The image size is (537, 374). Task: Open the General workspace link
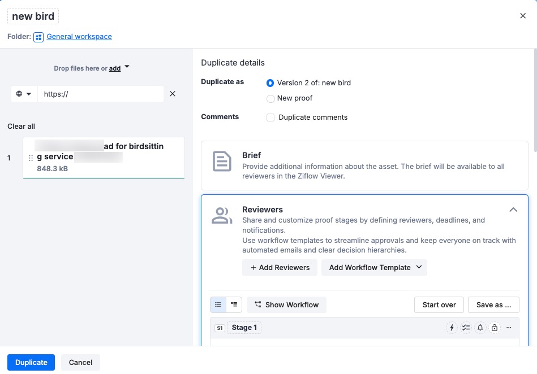coord(79,36)
